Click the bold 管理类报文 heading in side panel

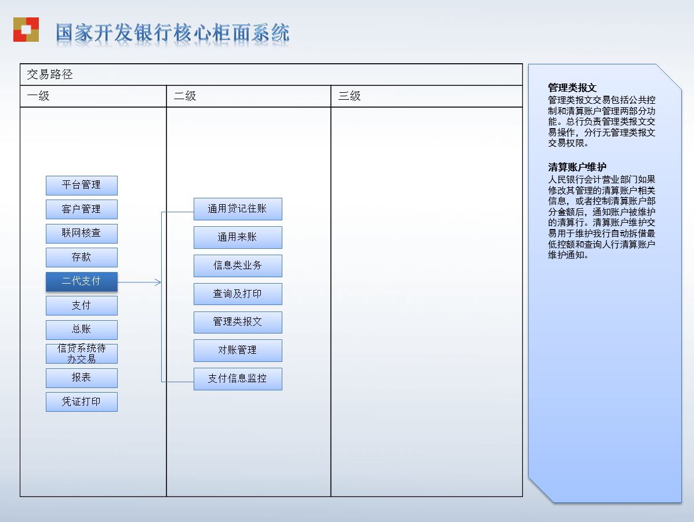572,88
